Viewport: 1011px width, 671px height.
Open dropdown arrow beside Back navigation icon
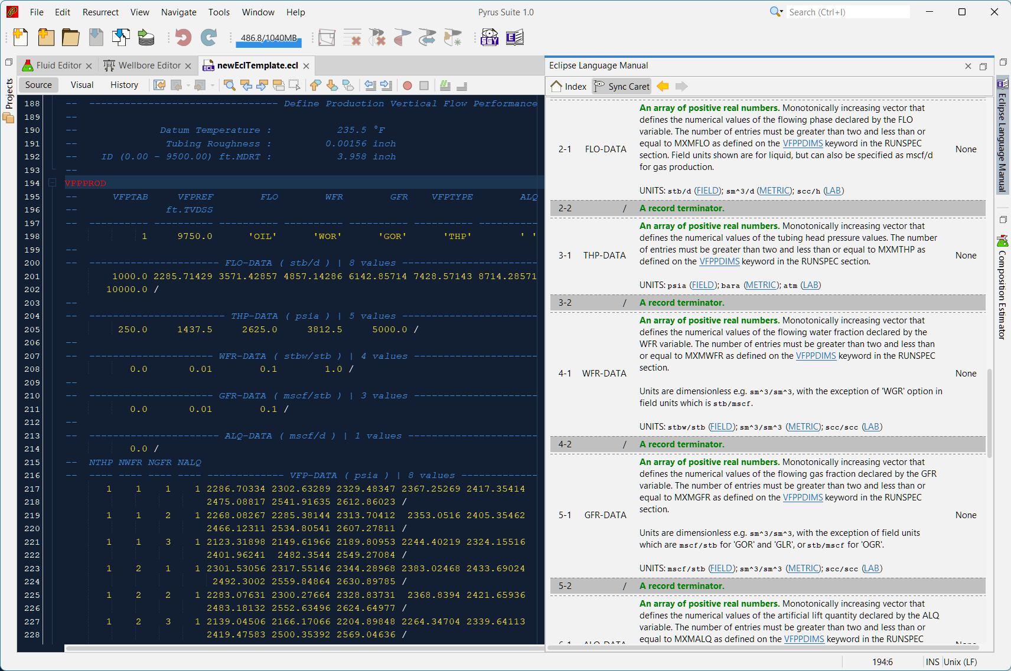point(188,86)
